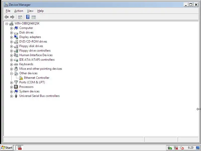The width and height of the screenshot is (201, 151).
Task: Click the Human Interface Devices icon
Action: [16, 55]
